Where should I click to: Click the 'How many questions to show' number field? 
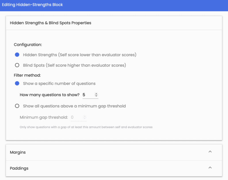click(88, 95)
